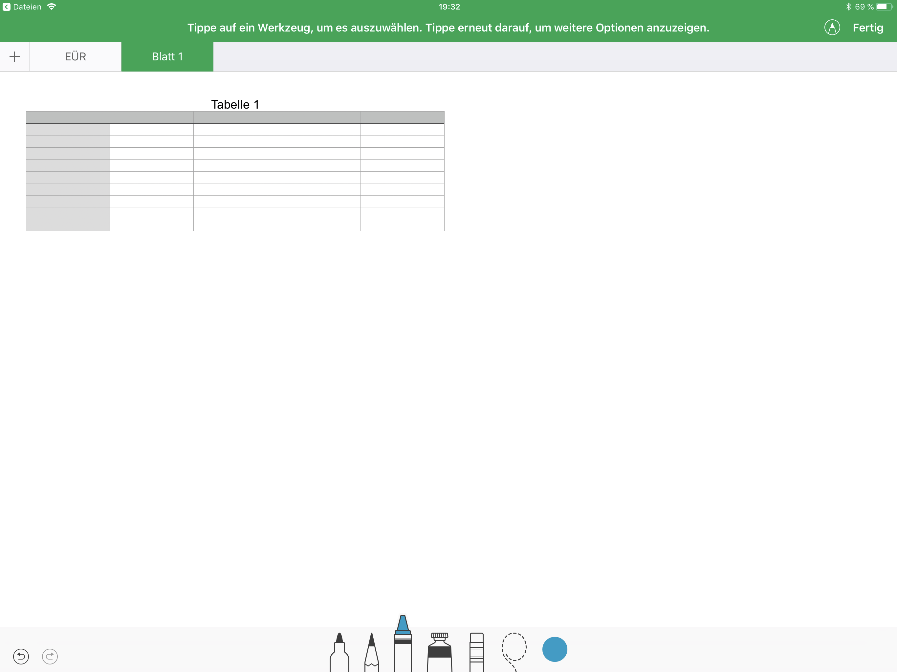Select the Blatt 1 tab
This screenshot has height=672, width=897.
click(167, 57)
